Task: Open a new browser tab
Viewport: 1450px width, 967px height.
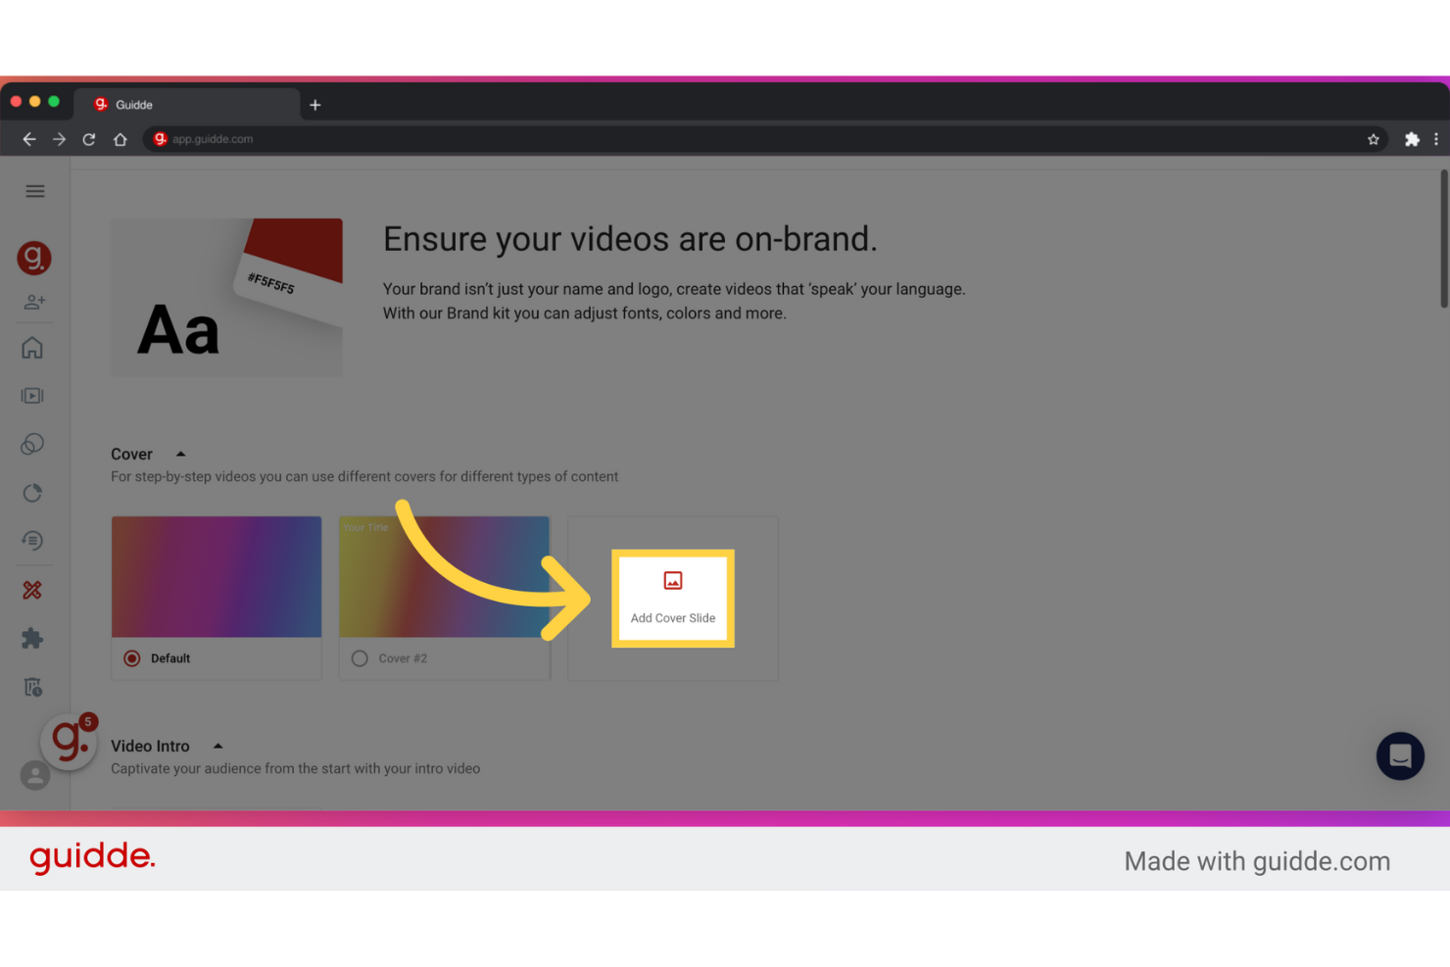Action: 315,105
